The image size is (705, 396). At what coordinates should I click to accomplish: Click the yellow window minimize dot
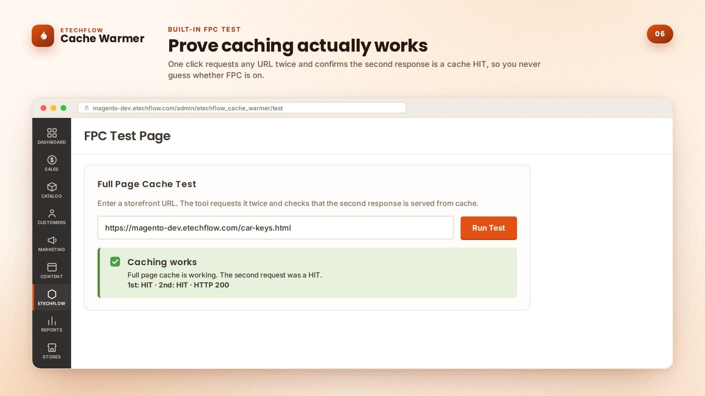pyautogui.click(x=53, y=108)
